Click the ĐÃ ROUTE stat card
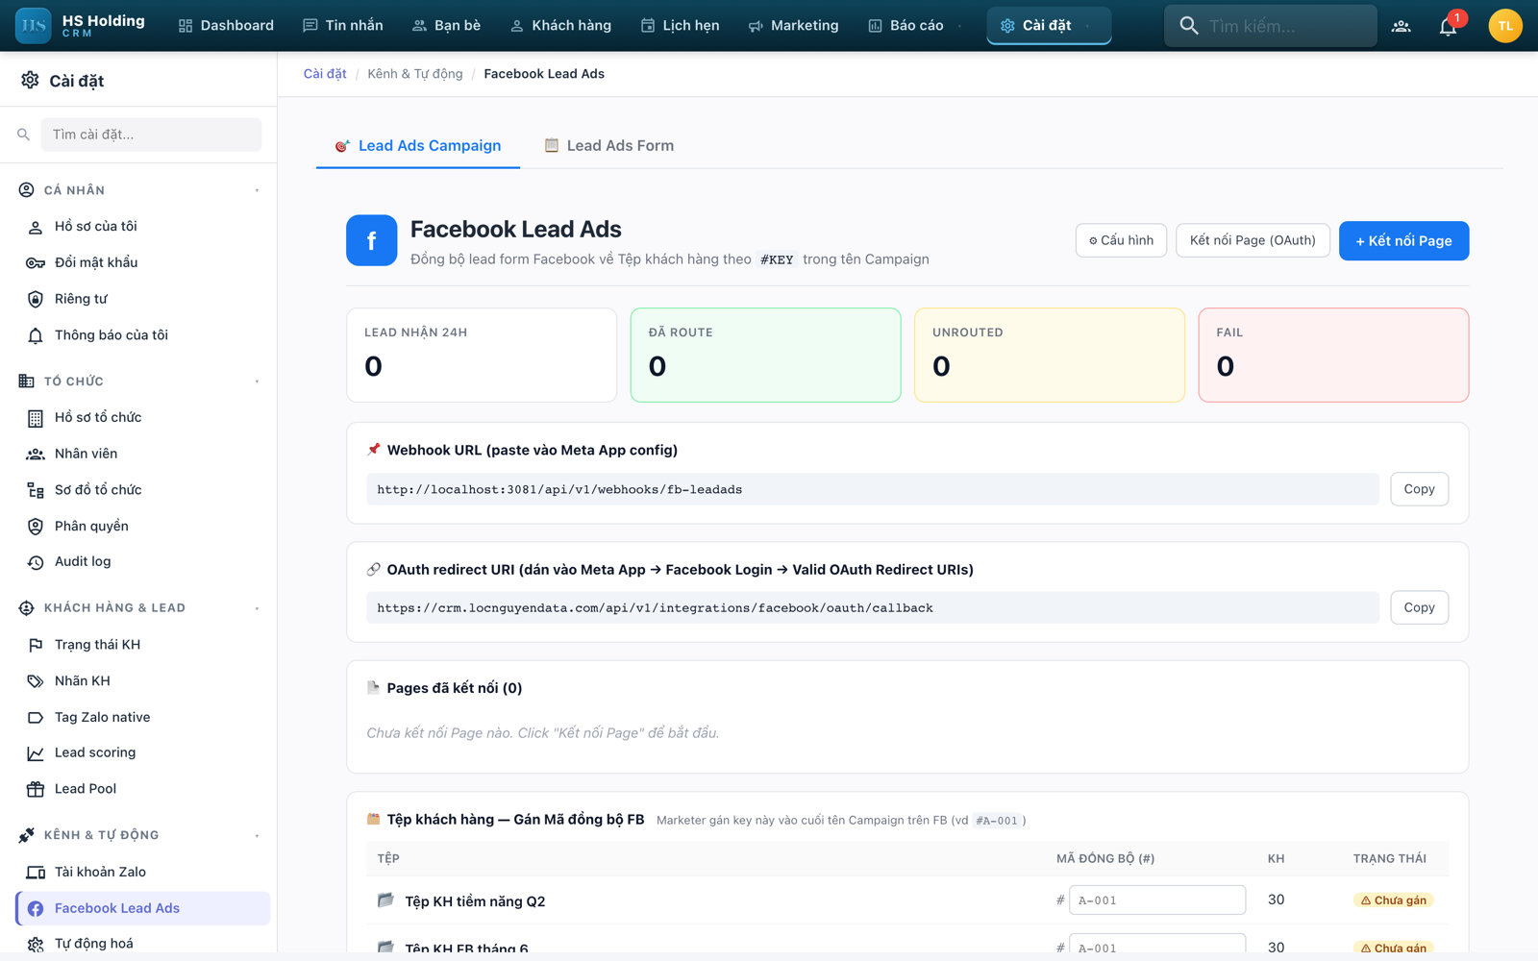Image resolution: width=1538 pixels, height=961 pixels. click(765, 355)
